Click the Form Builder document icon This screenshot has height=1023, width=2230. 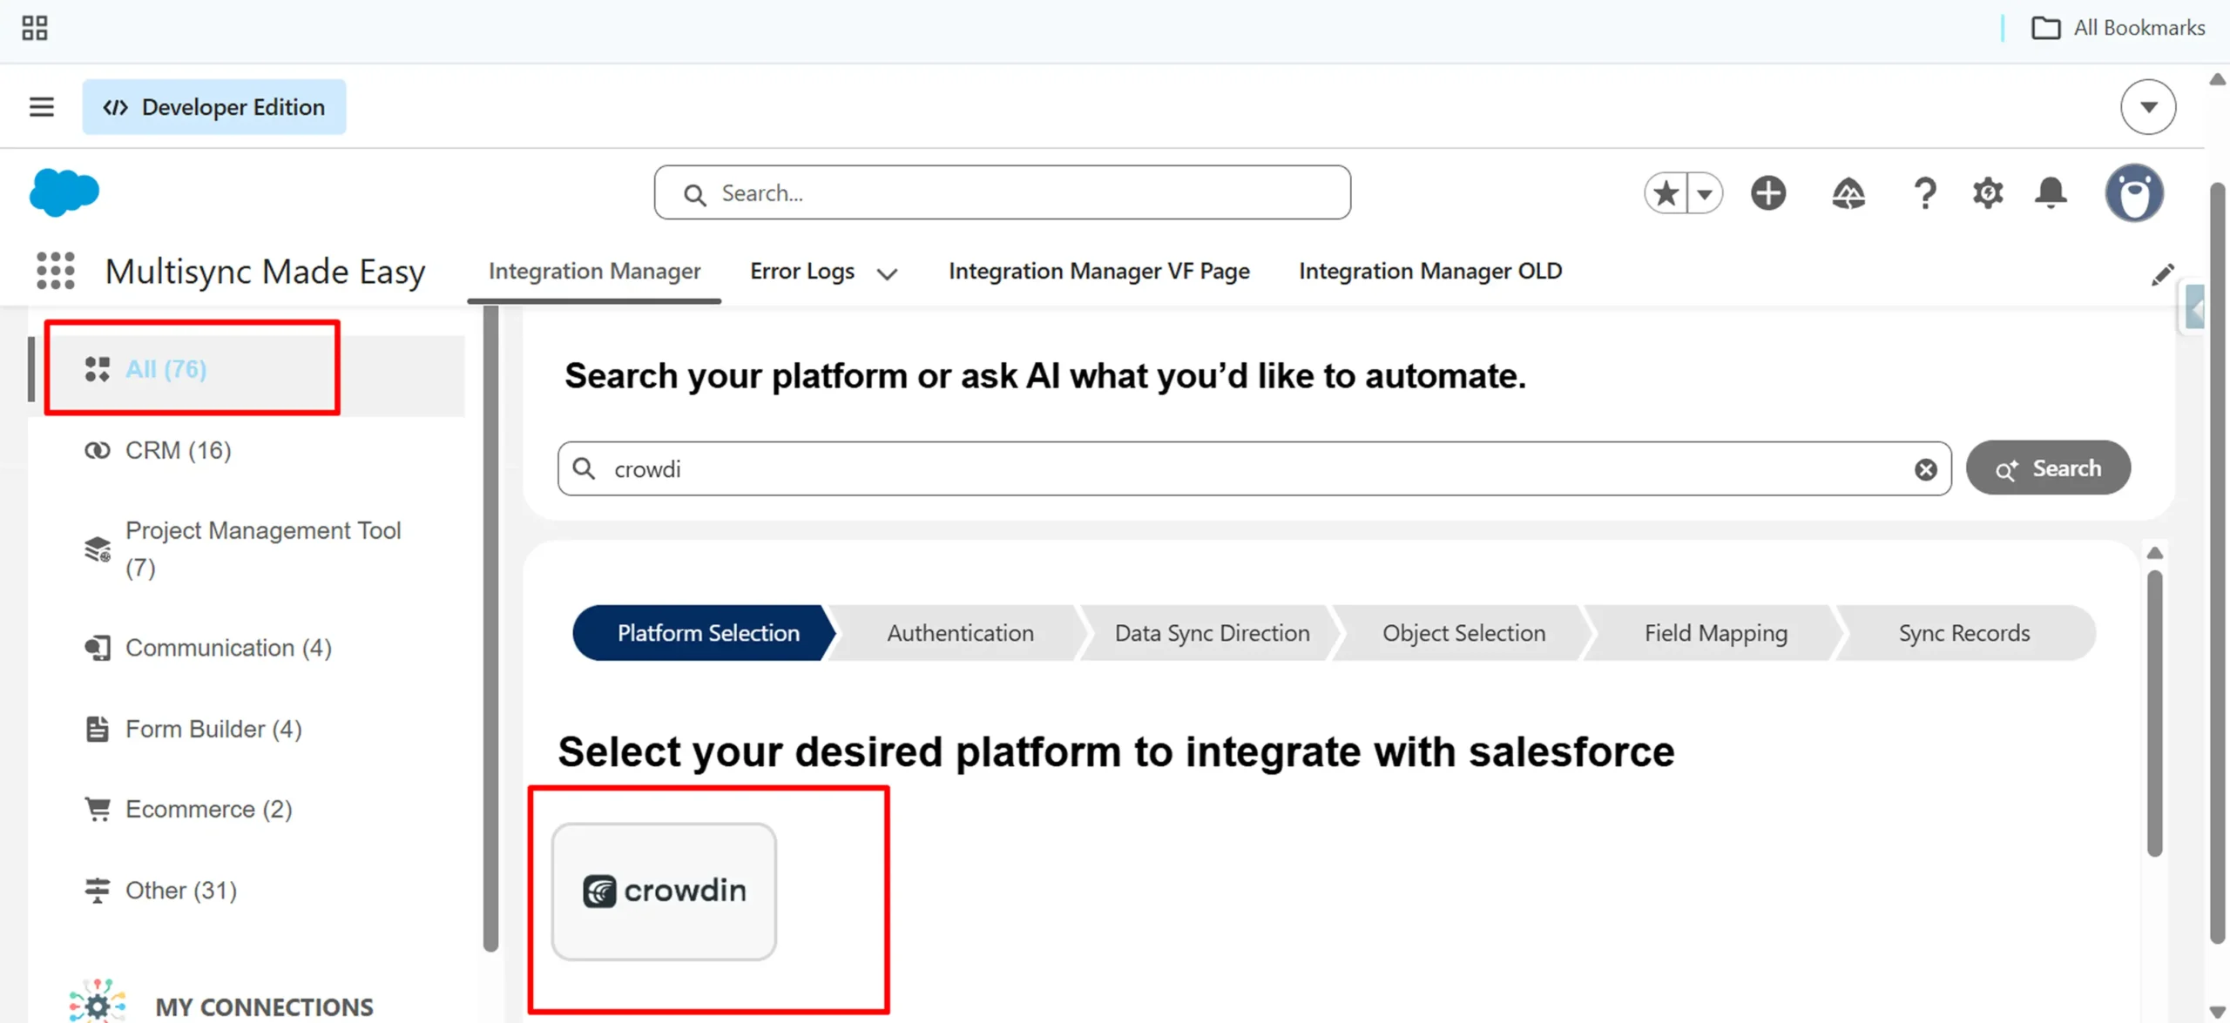tap(97, 729)
